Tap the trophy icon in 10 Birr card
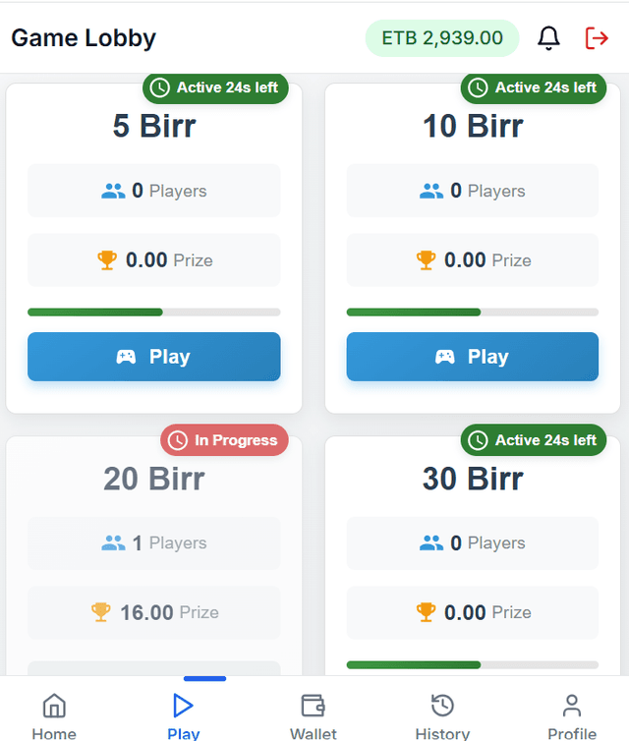This screenshot has width=629, height=741. click(426, 259)
